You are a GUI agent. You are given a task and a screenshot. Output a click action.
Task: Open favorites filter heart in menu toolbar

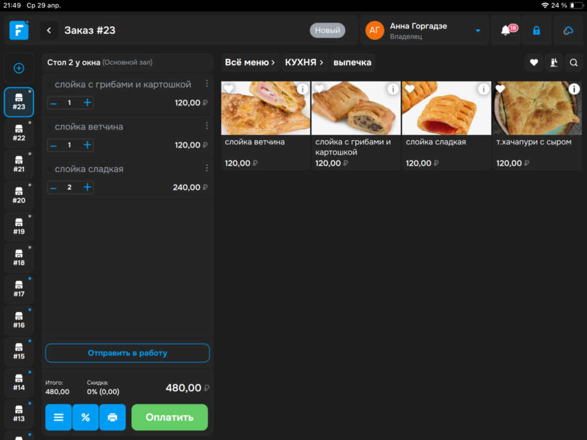click(534, 62)
